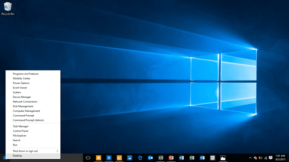Open Device Manager from the menu
This screenshot has height=162, width=289.
[33, 97]
